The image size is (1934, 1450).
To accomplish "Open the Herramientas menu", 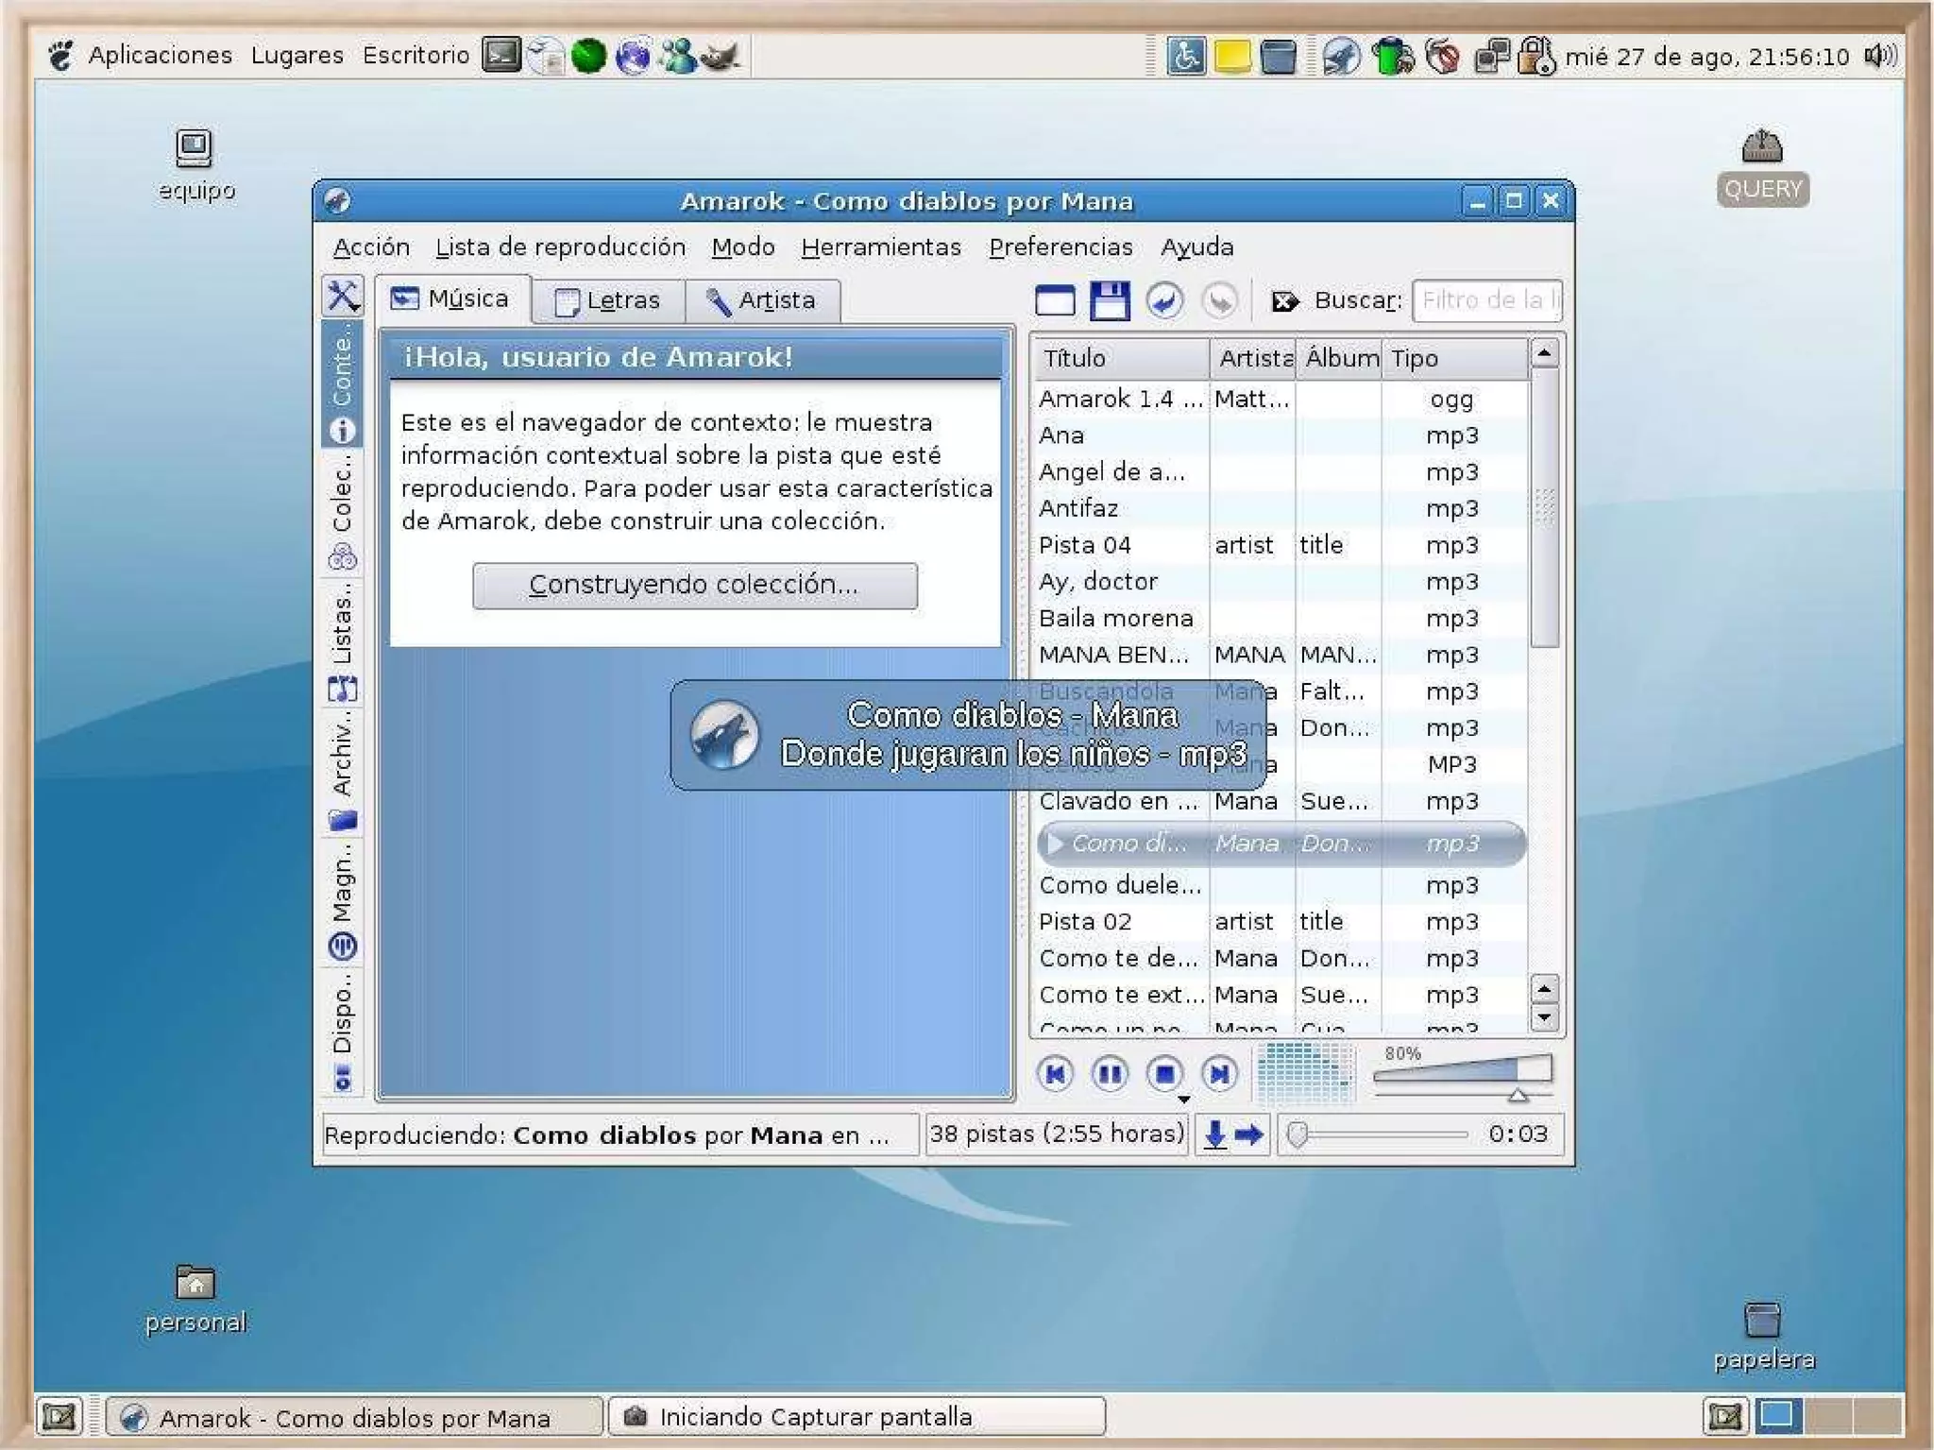I will pos(881,247).
